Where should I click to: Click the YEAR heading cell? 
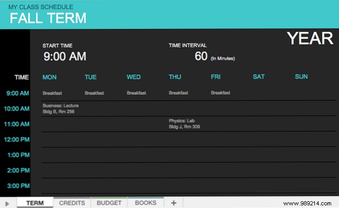coord(310,38)
